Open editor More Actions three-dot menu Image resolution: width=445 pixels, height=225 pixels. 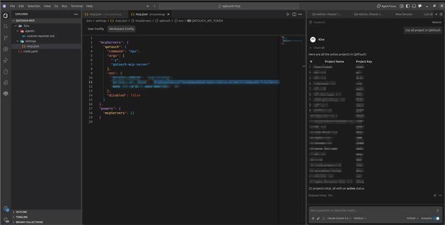coord(300,14)
